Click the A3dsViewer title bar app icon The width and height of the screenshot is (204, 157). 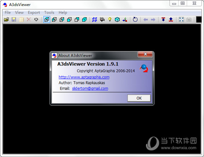[x=5, y=5]
